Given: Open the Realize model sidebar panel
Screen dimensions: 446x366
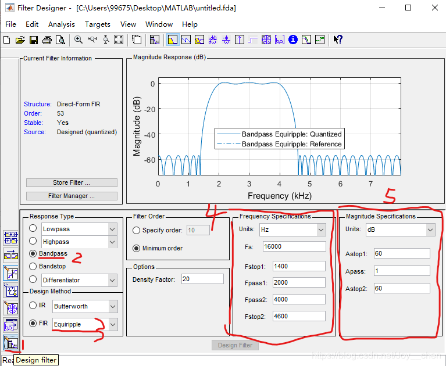Looking at the screenshot, I should 11,290.
